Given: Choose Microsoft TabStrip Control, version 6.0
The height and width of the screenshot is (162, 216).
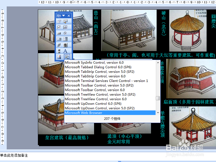Looking at the screenshot, I should [x=110, y=76].
